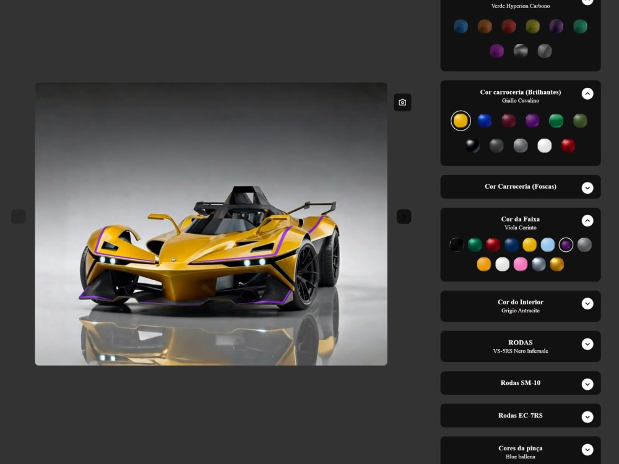Pick yellow stripe color in Cor da Faixa top row
Image resolution: width=619 pixels, height=464 pixels.
pyautogui.click(x=529, y=244)
